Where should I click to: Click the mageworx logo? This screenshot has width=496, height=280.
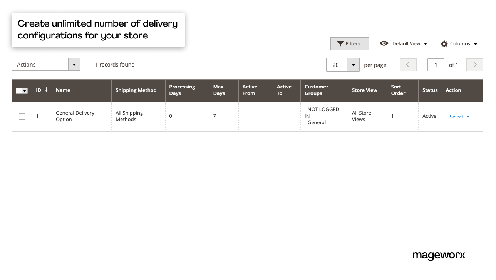coord(439,255)
